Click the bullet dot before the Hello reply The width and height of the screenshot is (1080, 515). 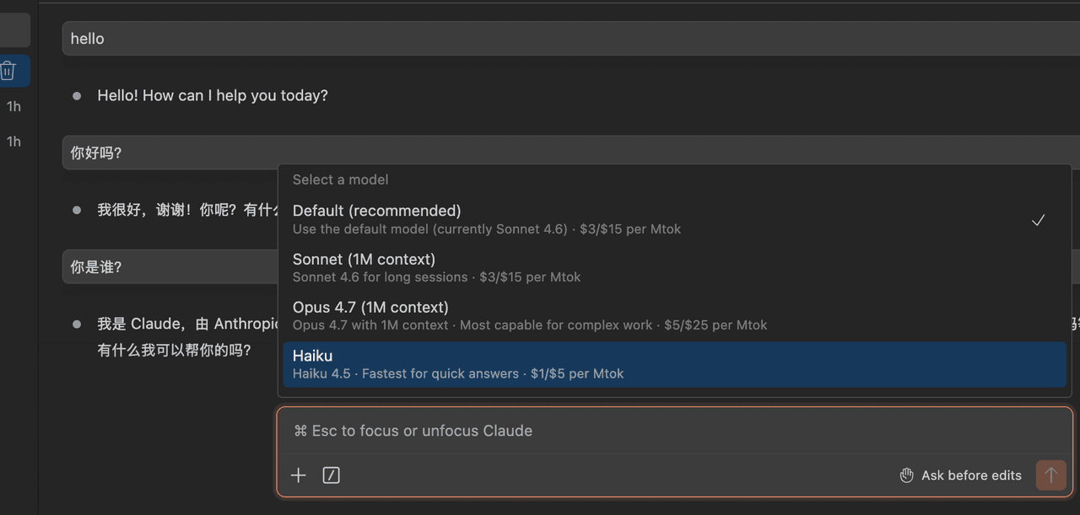tap(77, 96)
